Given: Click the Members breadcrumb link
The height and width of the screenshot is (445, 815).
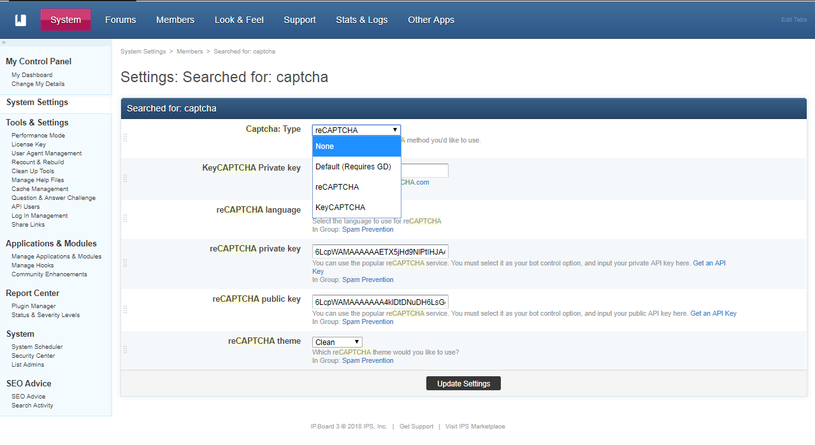Looking at the screenshot, I should [190, 52].
